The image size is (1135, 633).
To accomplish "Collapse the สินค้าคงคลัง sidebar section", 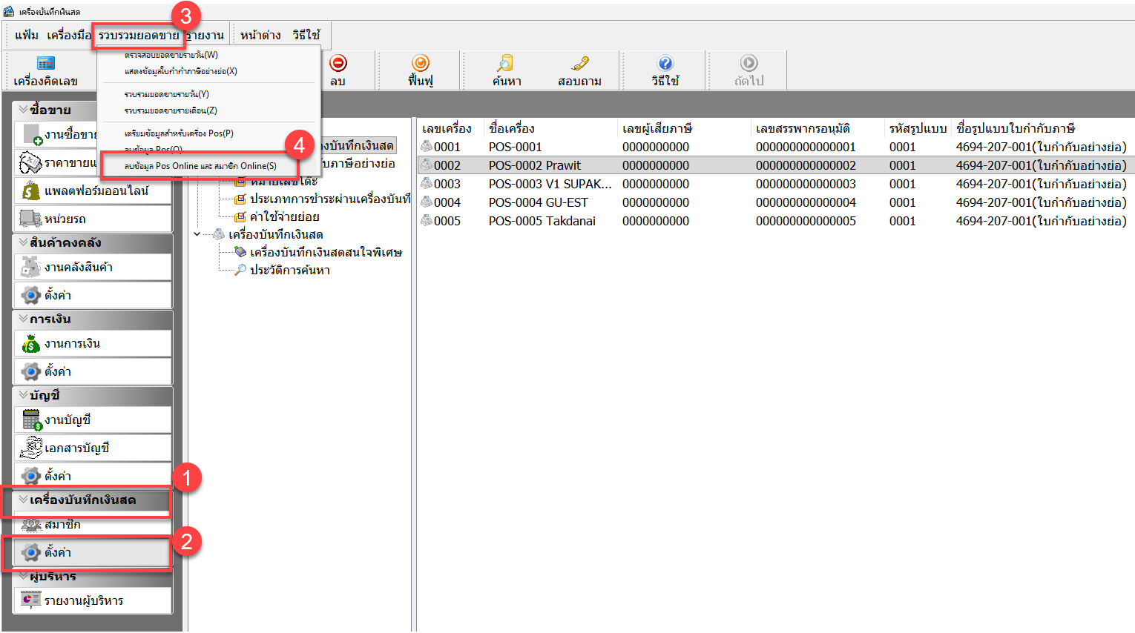I will [24, 242].
